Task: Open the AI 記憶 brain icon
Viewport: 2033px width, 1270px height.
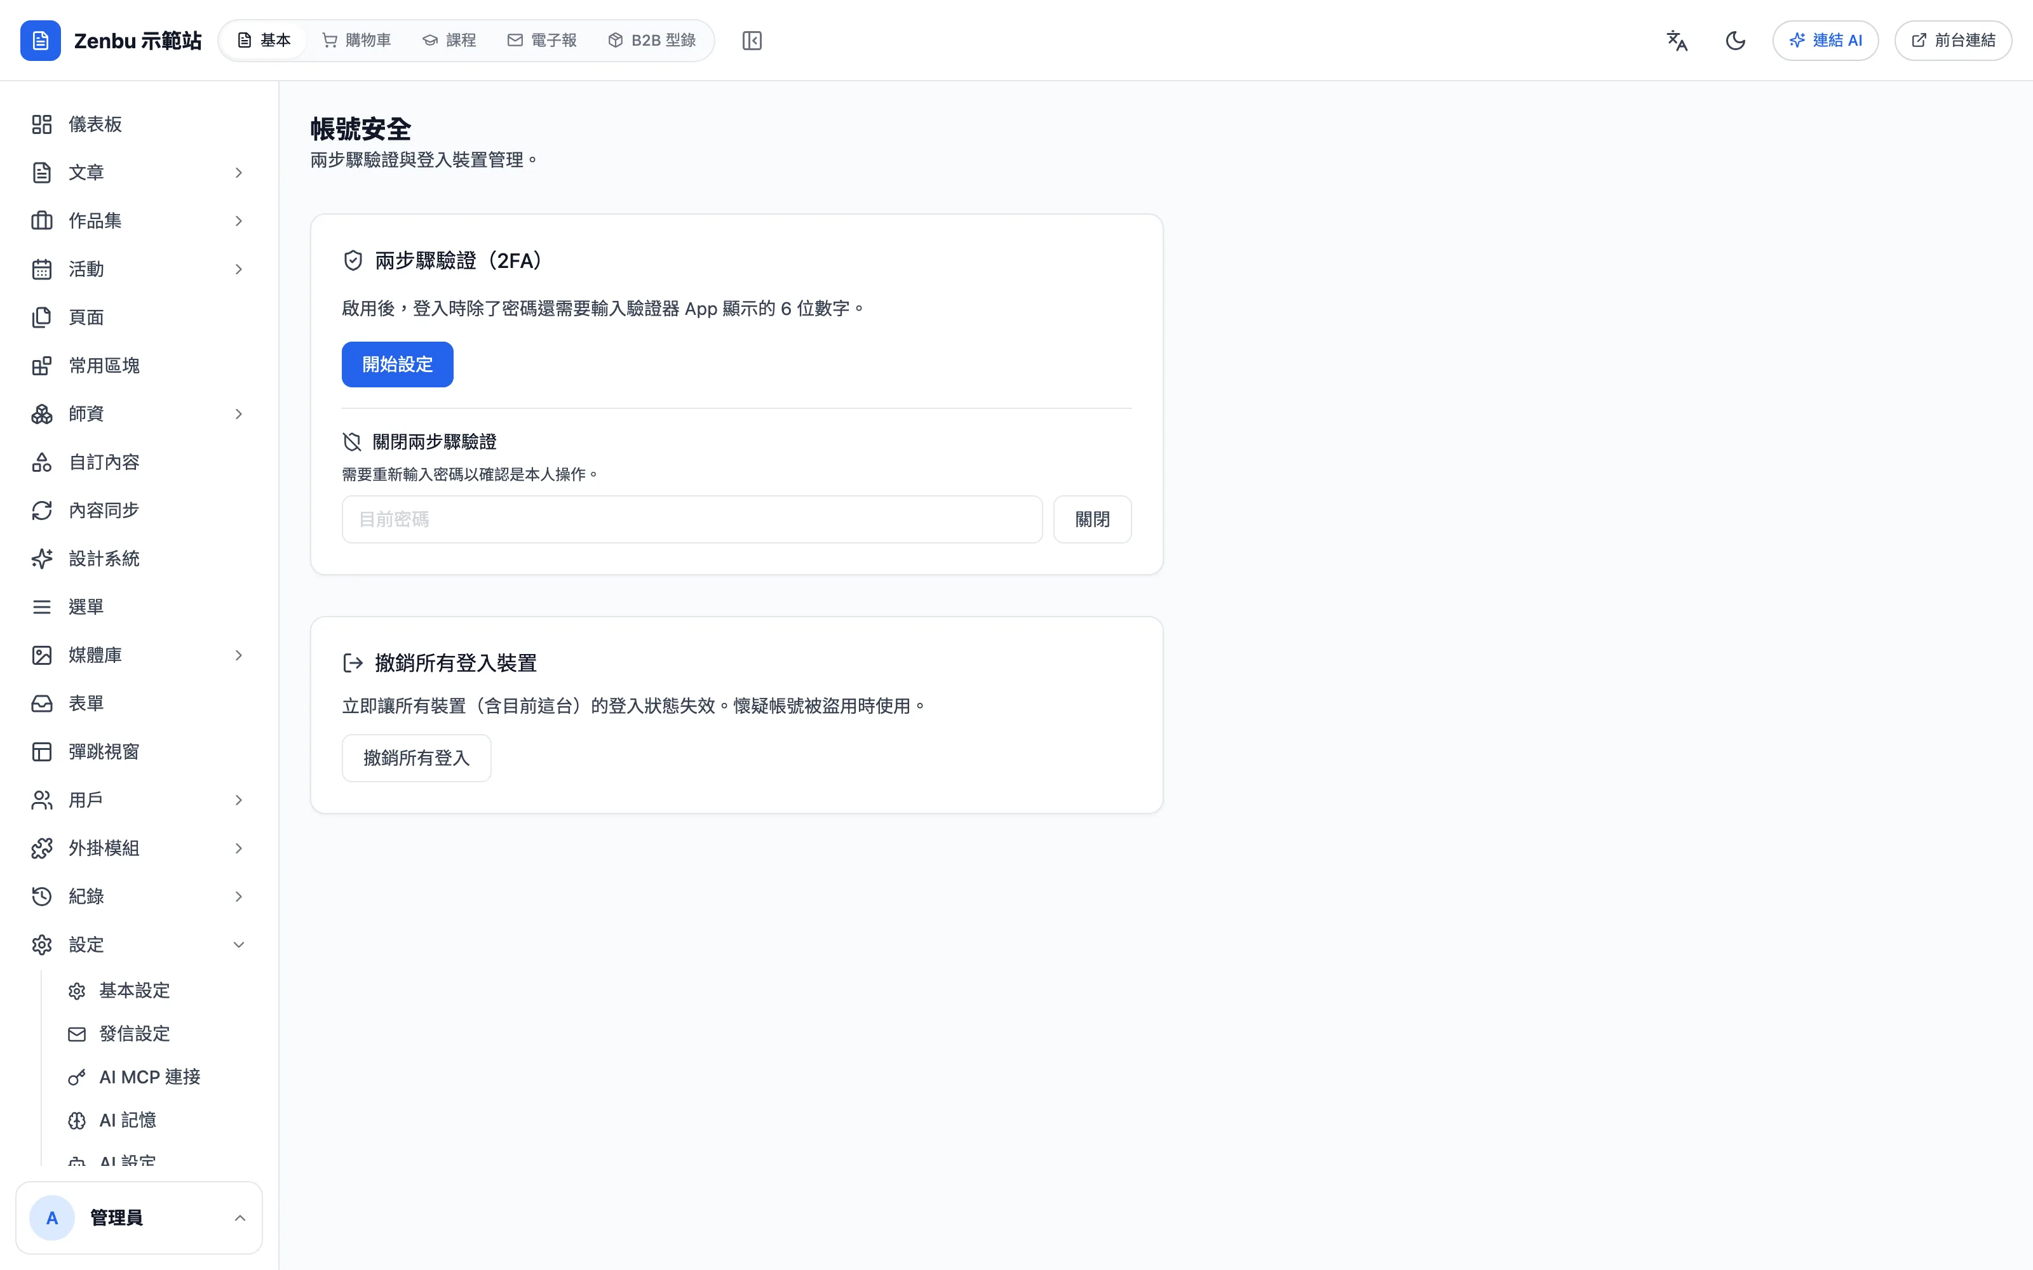Action: (x=78, y=1121)
